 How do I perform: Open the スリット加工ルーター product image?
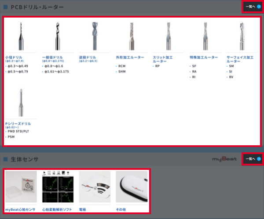[x=169, y=37]
